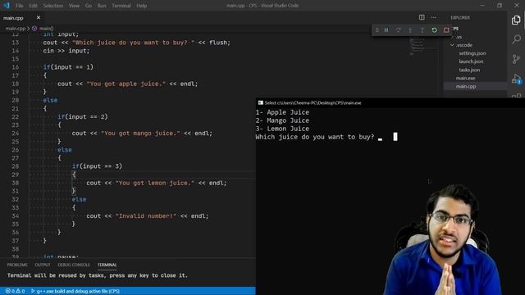Open the Selection menu
The height and width of the screenshot is (295, 525).
pyautogui.click(x=52, y=6)
